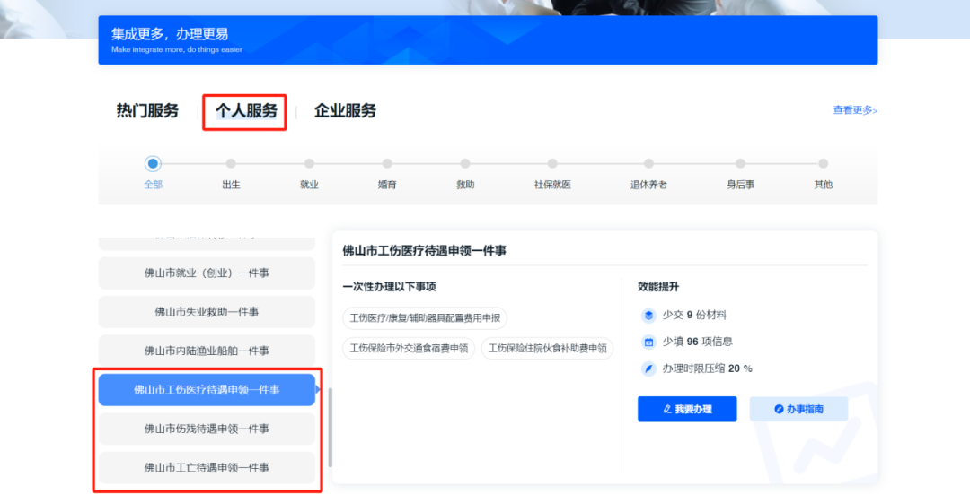Click the pencil icon in 我要办理
970x494 pixels.
point(666,409)
